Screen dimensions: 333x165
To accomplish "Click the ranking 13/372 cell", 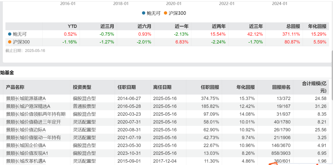I will tap(283, 99).
